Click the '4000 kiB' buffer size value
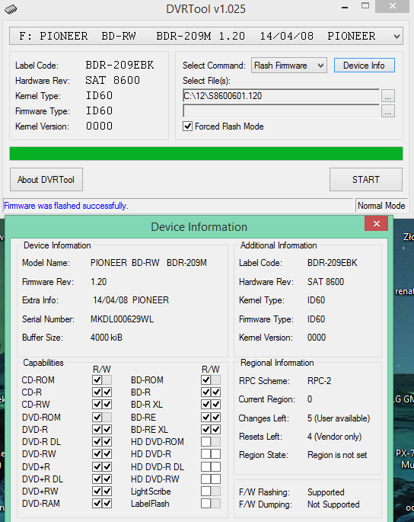This screenshot has width=414, height=522. click(x=107, y=338)
